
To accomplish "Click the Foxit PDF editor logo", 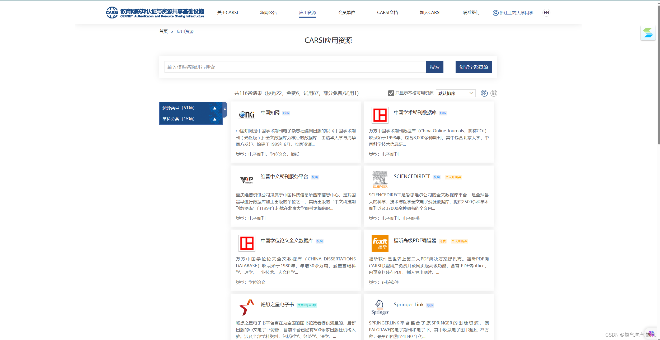I will pyautogui.click(x=380, y=243).
